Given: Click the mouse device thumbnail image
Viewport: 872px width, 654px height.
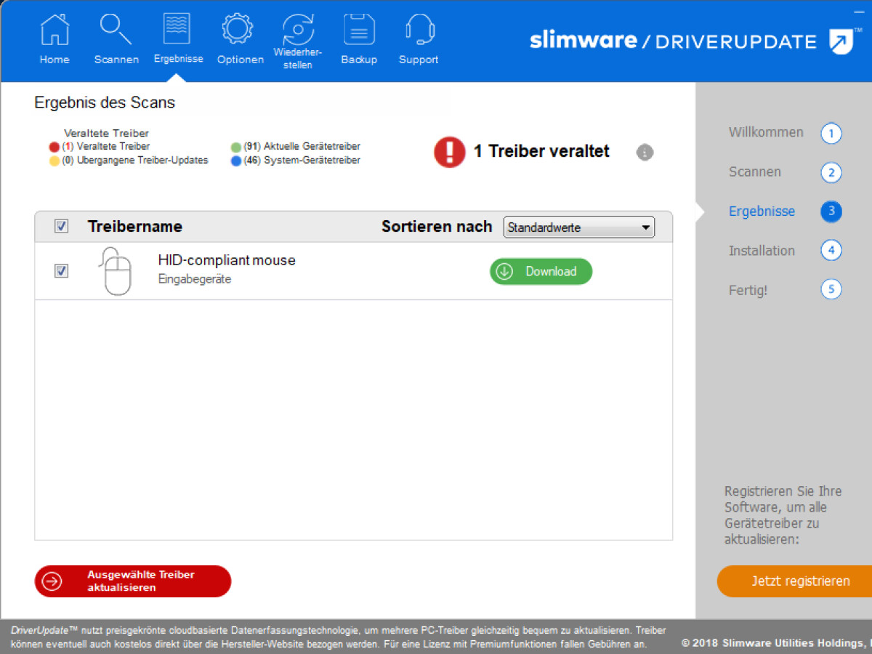Looking at the screenshot, I should (x=116, y=270).
